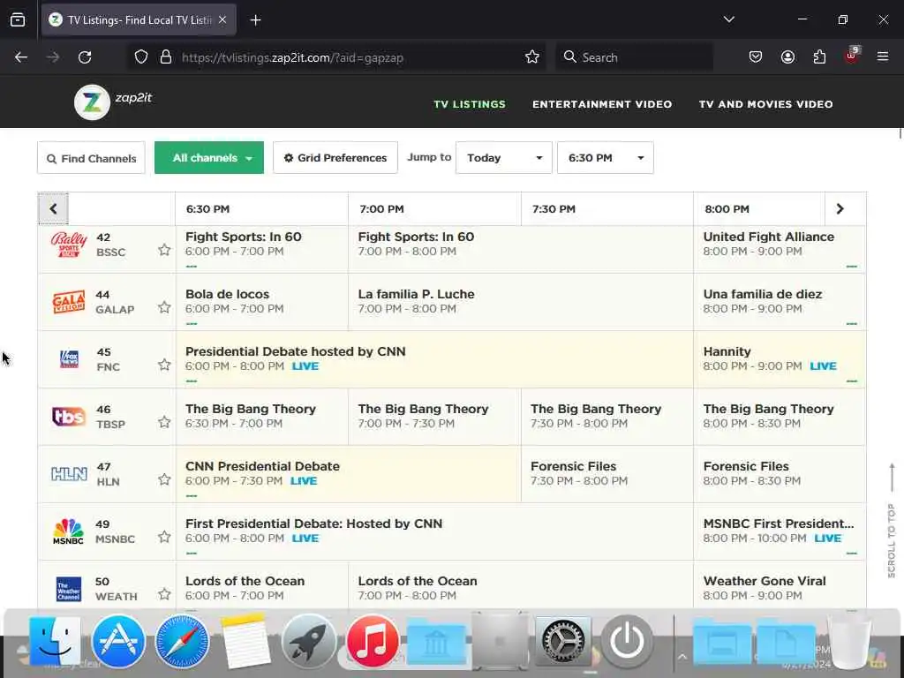The image size is (904, 678).
Task: Open Grid Preferences
Action: click(x=335, y=157)
